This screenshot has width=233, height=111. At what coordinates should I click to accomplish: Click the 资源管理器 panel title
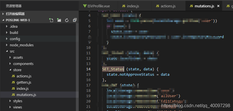click(x=14, y=6)
